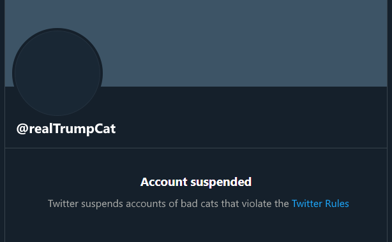392x242 pixels.
Task: Click the @ symbol of the handle
Action: pos(22,129)
